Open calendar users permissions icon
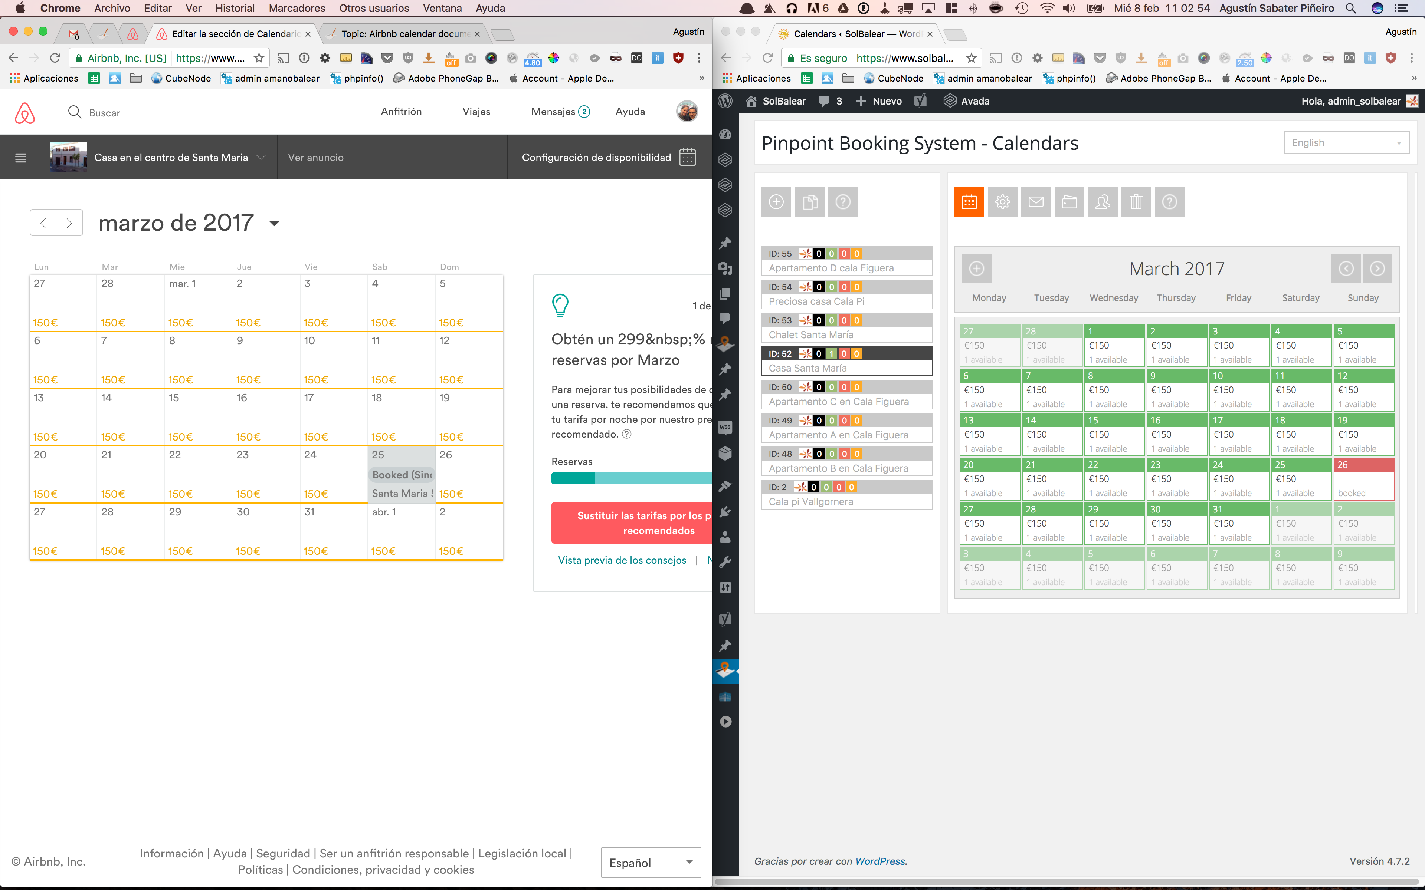This screenshot has width=1425, height=890. (1103, 202)
